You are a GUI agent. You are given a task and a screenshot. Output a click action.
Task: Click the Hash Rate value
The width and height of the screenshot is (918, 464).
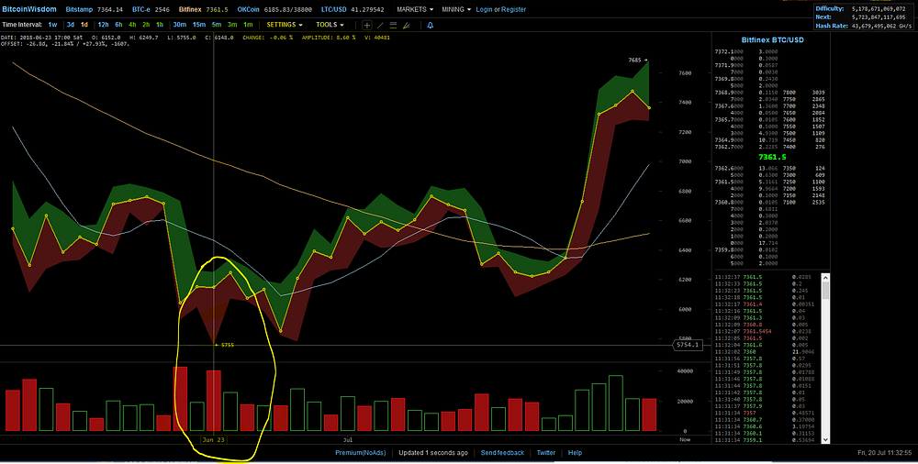[x=882, y=26]
